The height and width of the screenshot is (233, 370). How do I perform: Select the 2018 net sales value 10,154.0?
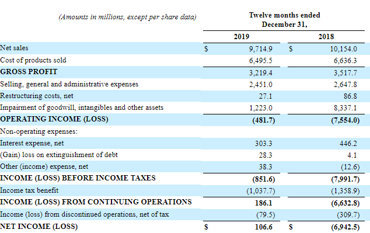pos(343,49)
